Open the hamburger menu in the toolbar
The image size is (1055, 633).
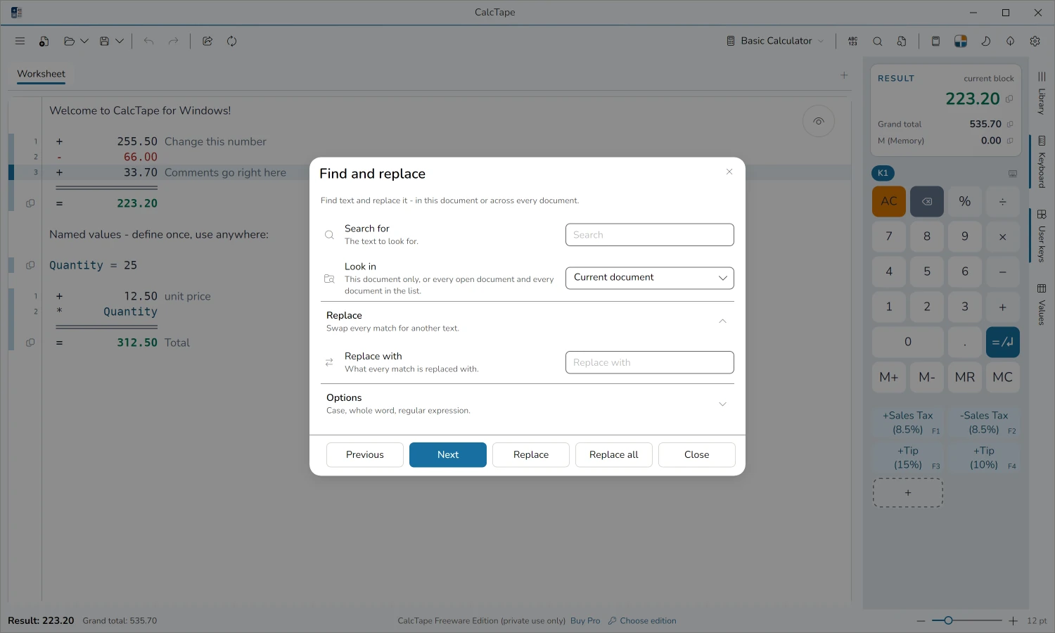click(20, 41)
